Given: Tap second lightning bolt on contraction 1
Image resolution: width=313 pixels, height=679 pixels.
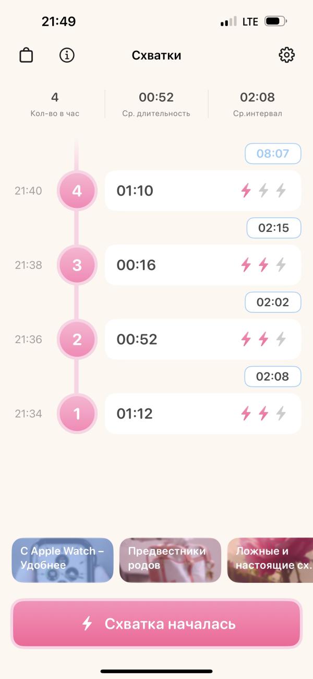Looking at the screenshot, I should pos(263,414).
